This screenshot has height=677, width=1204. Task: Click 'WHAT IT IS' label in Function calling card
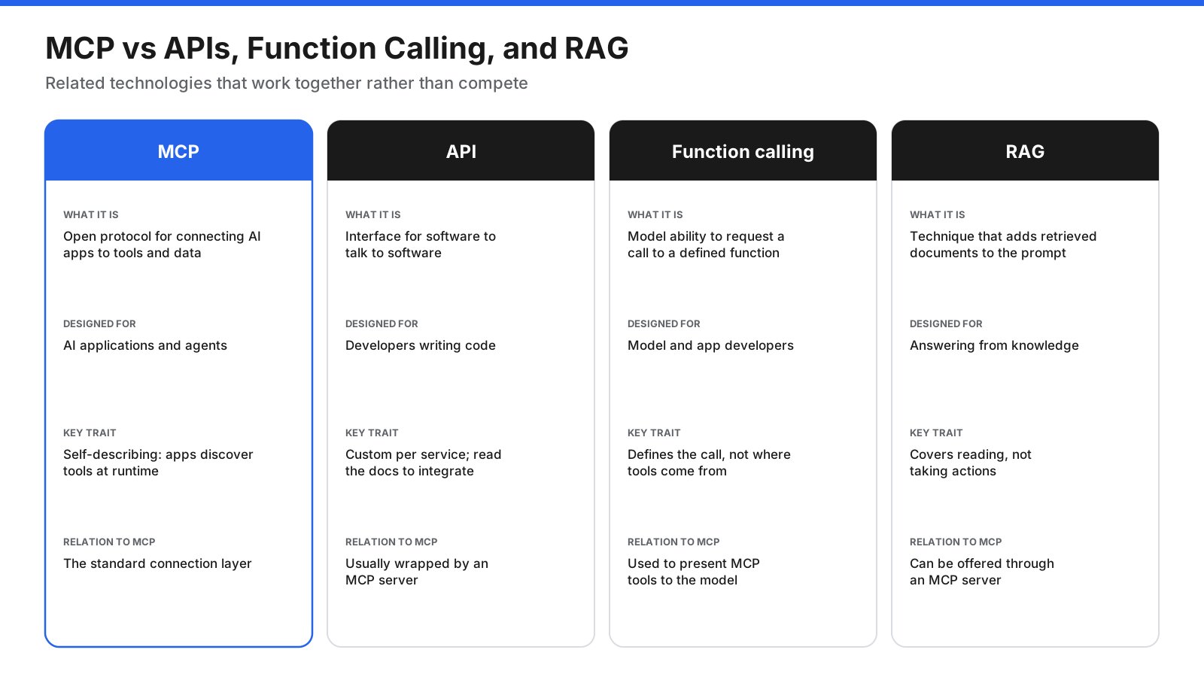tap(655, 214)
